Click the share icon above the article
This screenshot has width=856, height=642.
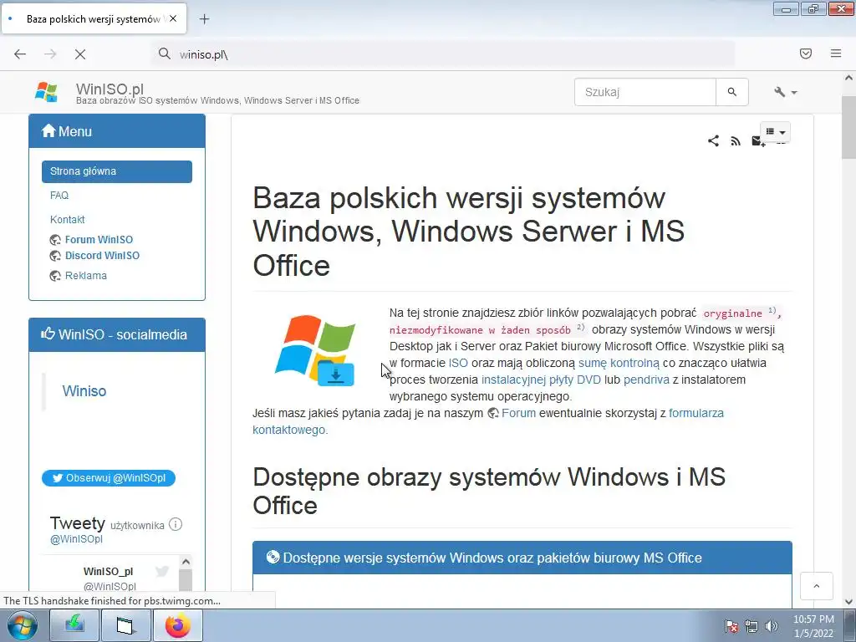click(x=713, y=140)
